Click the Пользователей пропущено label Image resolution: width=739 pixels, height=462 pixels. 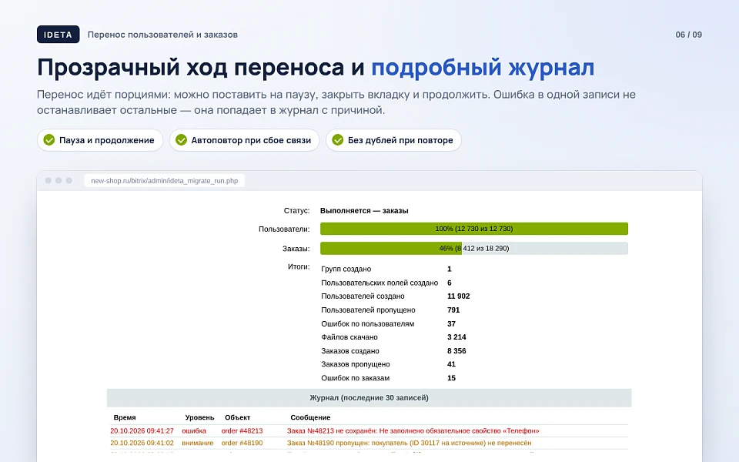point(368,310)
